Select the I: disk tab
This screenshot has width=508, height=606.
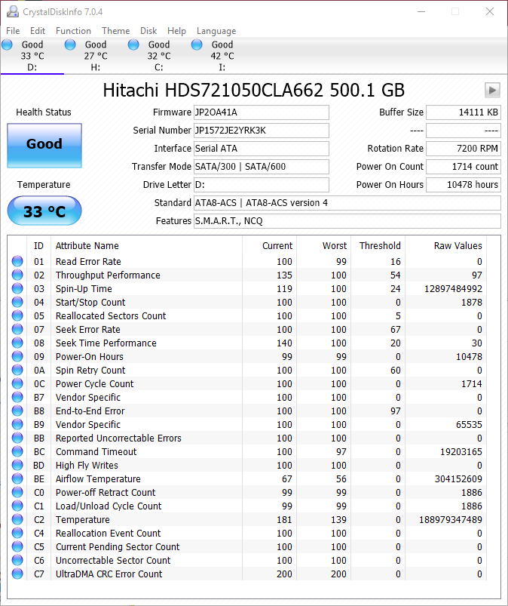tap(222, 56)
